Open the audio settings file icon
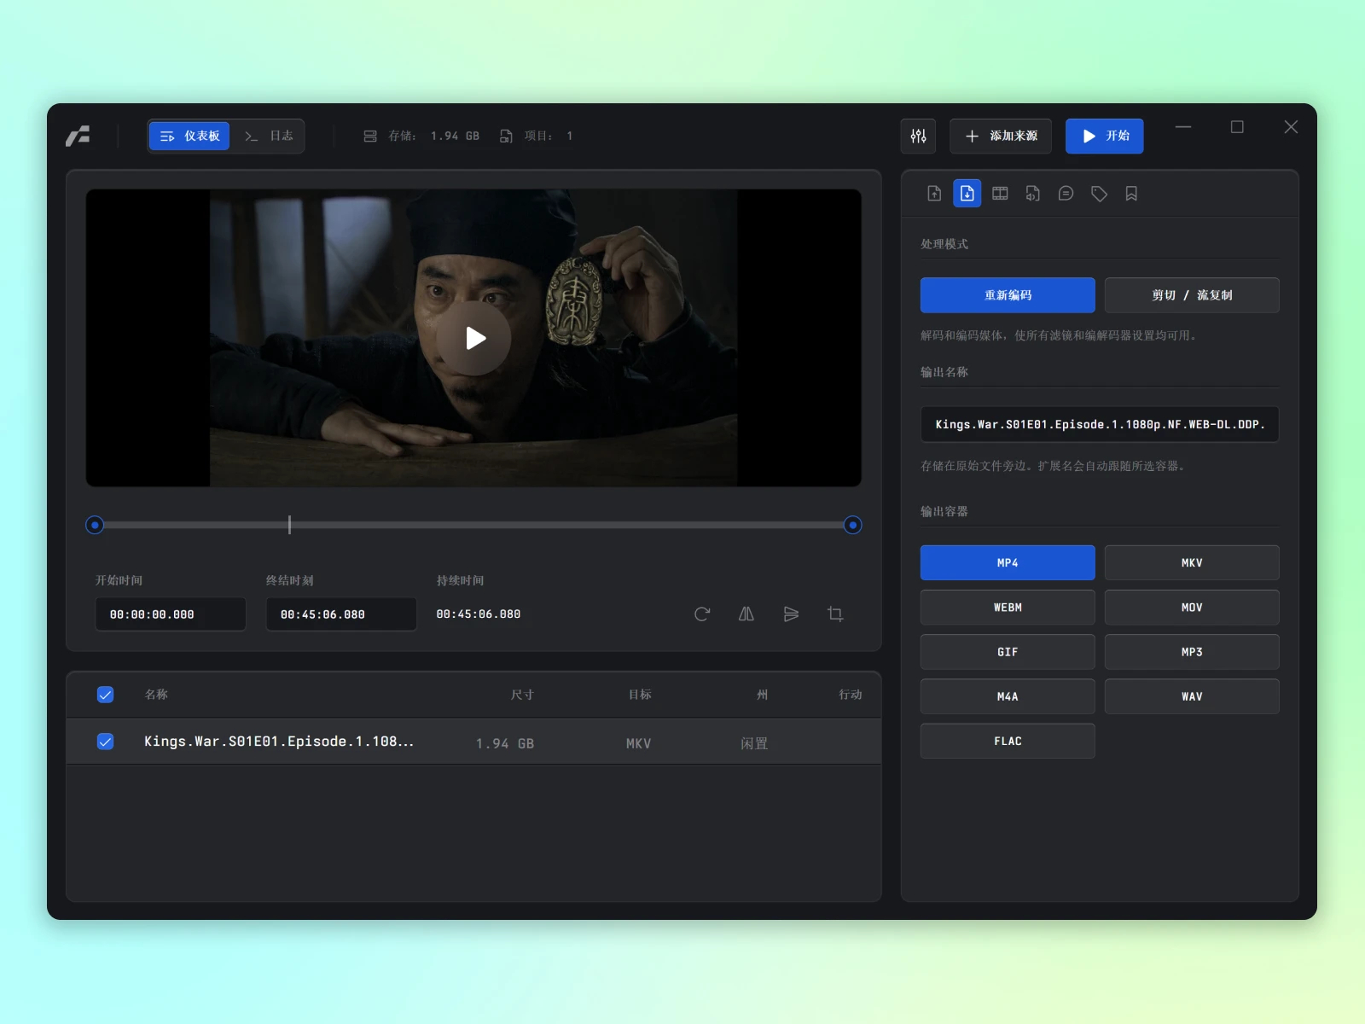Image resolution: width=1365 pixels, height=1024 pixels. [x=1032, y=194]
